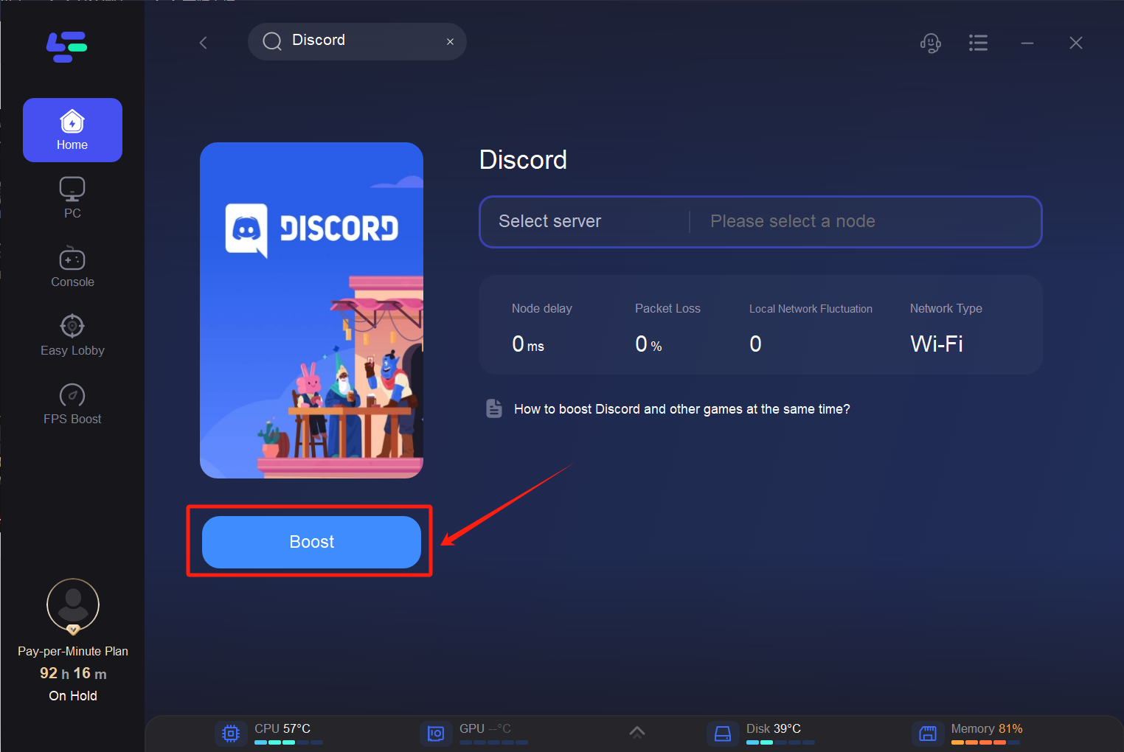1124x752 pixels.
Task: Open the PC section
Action: point(72,198)
